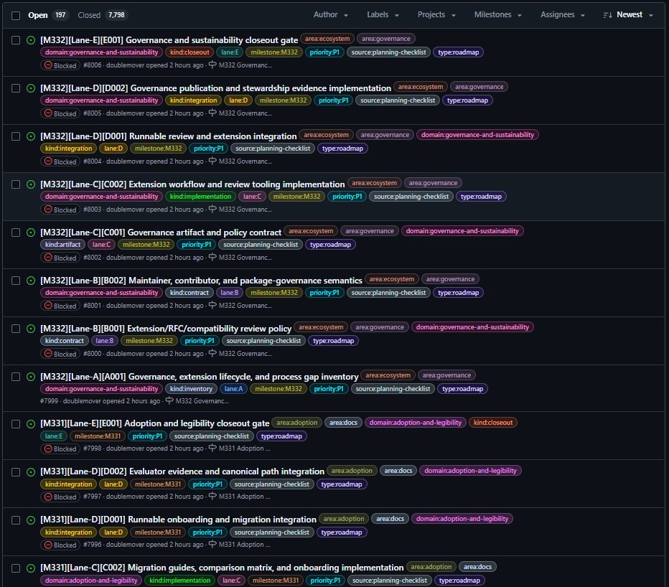The width and height of the screenshot is (669, 587).
Task: Toggle the select-all issues checkbox in header
Action: [16, 16]
